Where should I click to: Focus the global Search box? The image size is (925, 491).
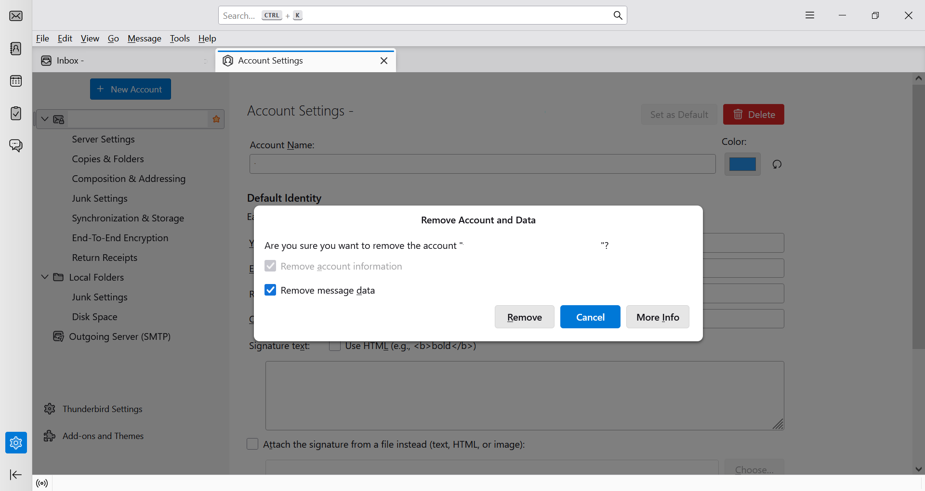(423, 15)
